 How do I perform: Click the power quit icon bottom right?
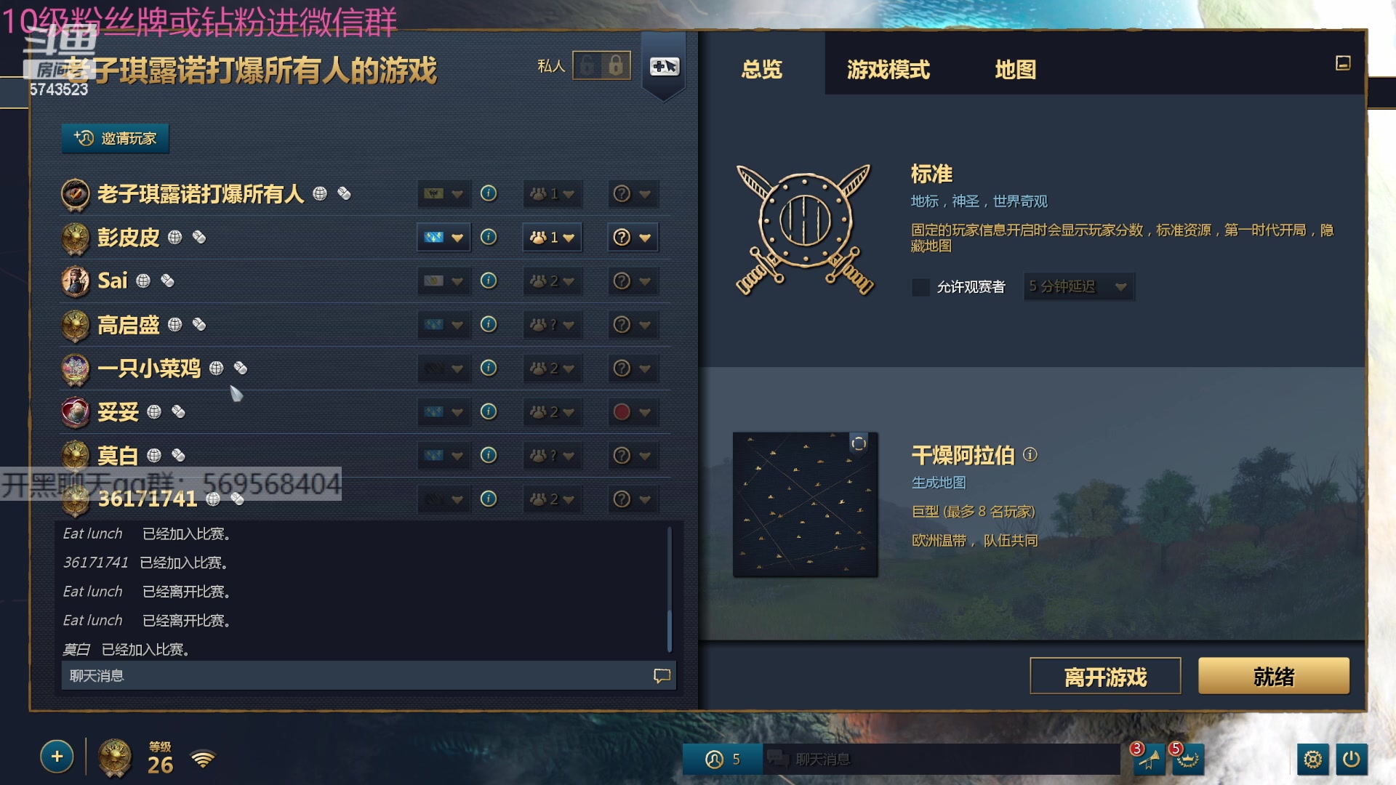[1352, 760]
